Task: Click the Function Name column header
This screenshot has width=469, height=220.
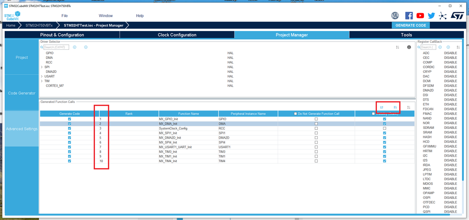Action: [x=188, y=114]
